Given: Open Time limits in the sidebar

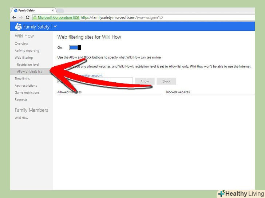Looking at the screenshot, I should point(22,79).
